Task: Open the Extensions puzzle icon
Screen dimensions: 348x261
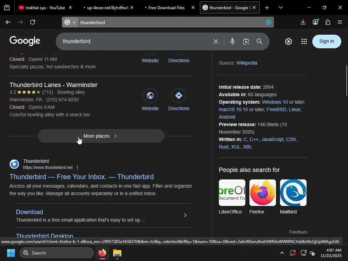Action: 328,22
